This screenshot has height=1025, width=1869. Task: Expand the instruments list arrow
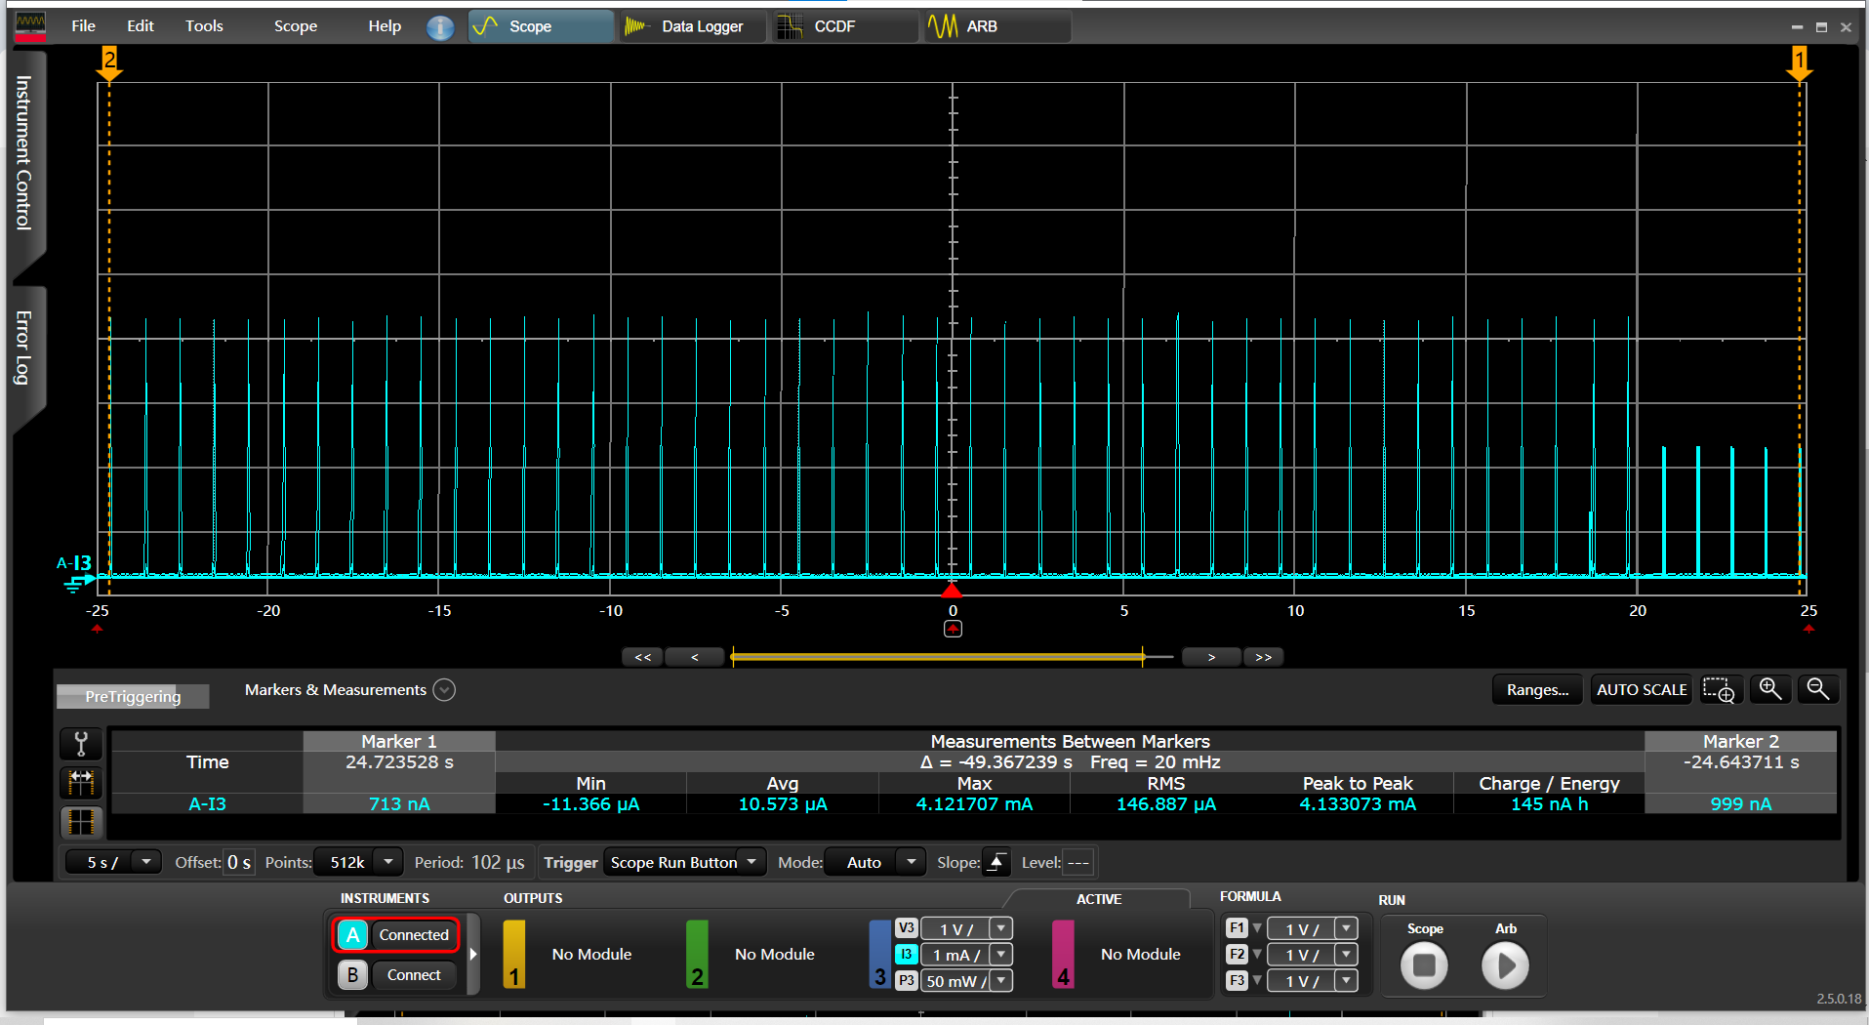point(473,954)
